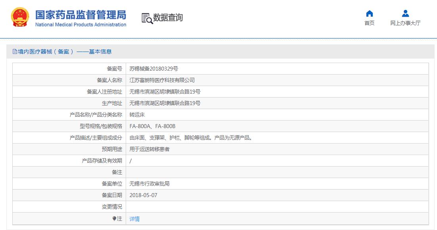Image resolution: width=437 pixels, height=230 pixels.
Task: Click the document icon before 境内医疗器械
Action: pos(15,52)
